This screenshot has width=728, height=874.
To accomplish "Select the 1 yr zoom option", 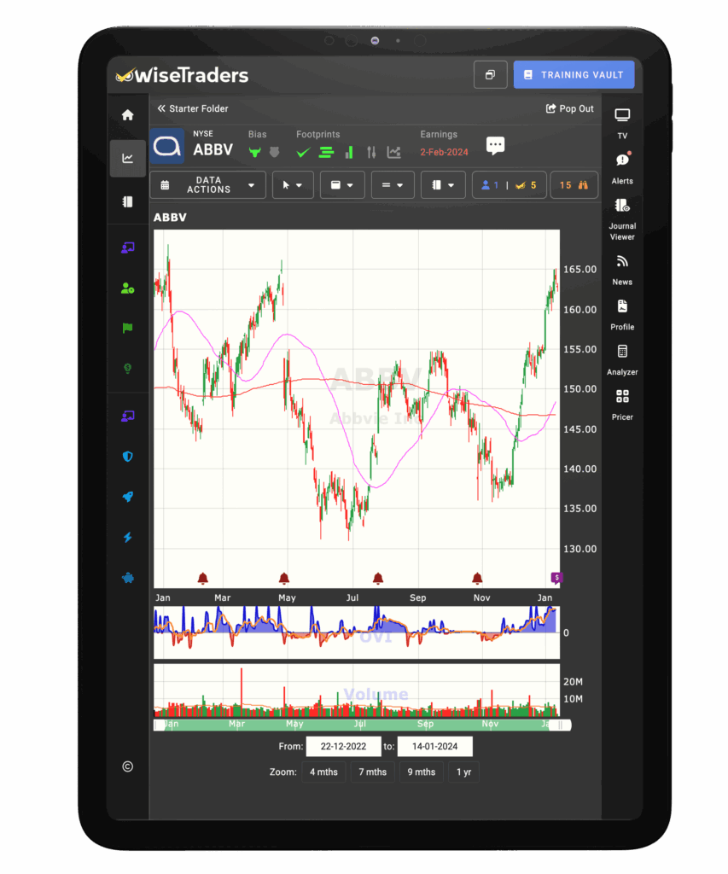I will click(463, 772).
